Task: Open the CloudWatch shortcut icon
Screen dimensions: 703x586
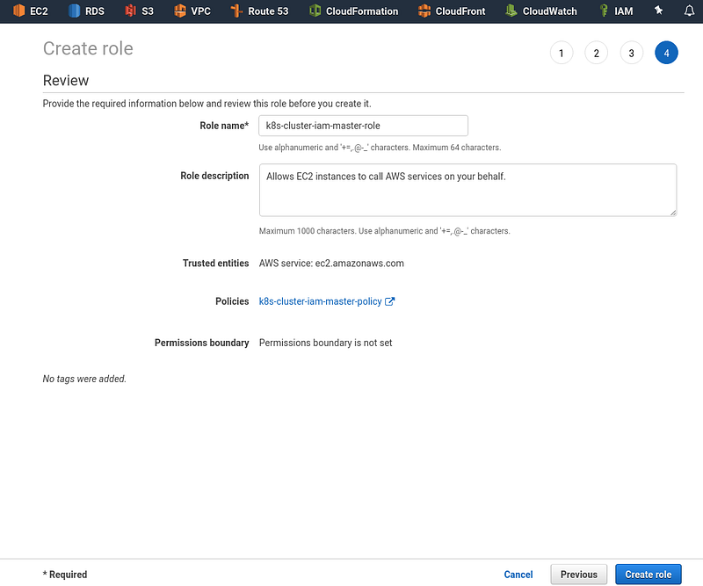Action: coord(511,11)
